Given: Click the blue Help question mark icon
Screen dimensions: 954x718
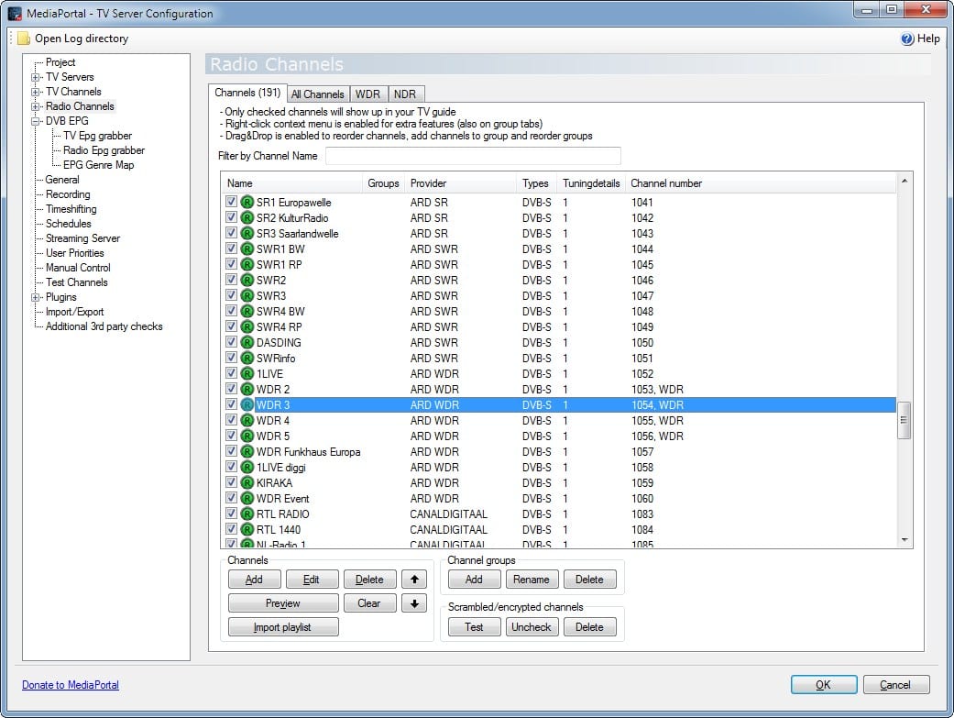Looking at the screenshot, I should tap(907, 39).
